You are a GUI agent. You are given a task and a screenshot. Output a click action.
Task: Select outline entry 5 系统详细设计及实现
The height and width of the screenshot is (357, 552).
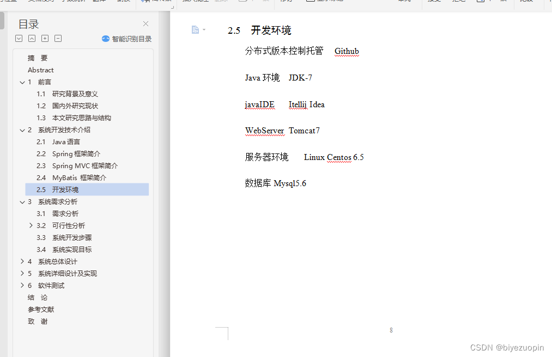(62, 273)
